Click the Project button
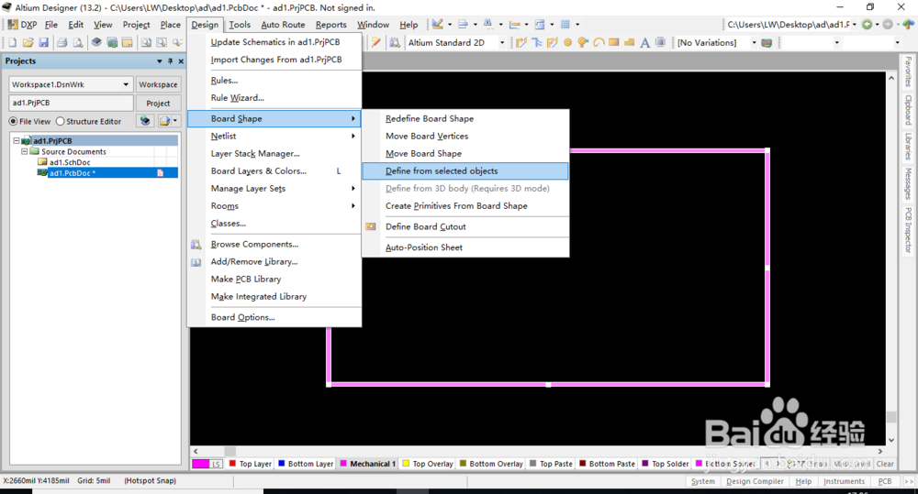This screenshot has width=918, height=494. pyautogui.click(x=158, y=103)
